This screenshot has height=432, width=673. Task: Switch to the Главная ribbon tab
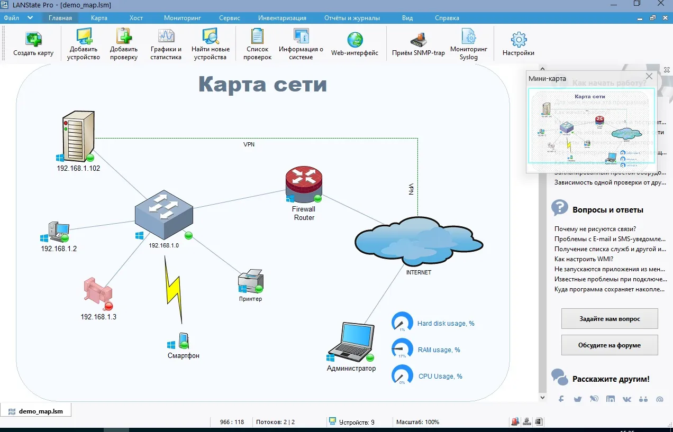point(60,17)
